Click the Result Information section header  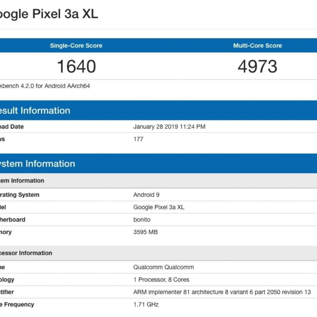click(x=35, y=111)
